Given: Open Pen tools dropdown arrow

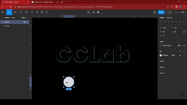Looking at the screenshot, I should tap(29, 12).
